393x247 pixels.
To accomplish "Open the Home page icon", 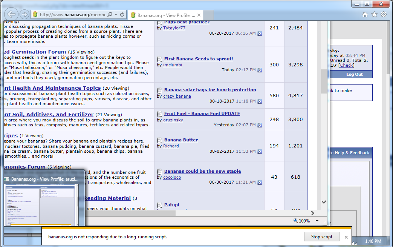I will pos(365,15).
